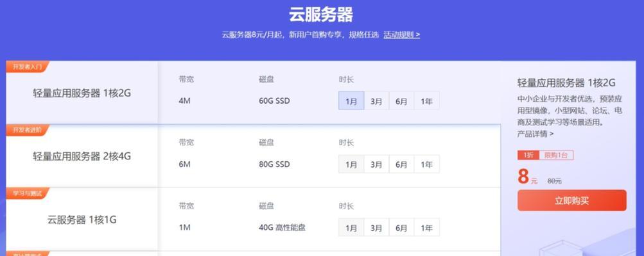Click the 60G SSD disk value

[x=274, y=100]
